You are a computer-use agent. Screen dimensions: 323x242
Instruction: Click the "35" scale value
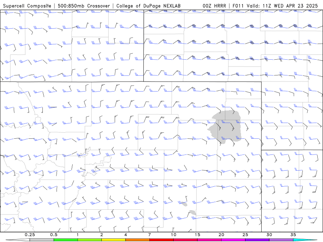point(293,235)
